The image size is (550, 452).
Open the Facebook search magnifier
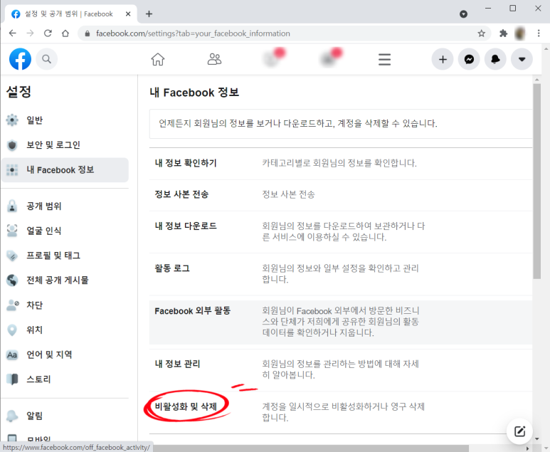pos(47,59)
